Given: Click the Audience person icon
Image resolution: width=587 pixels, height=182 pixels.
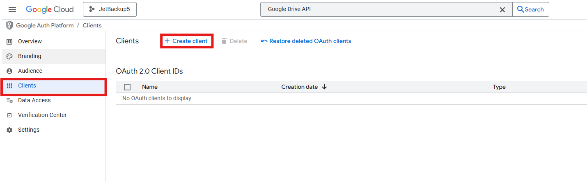Looking at the screenshot, I should tap(9, 71).
